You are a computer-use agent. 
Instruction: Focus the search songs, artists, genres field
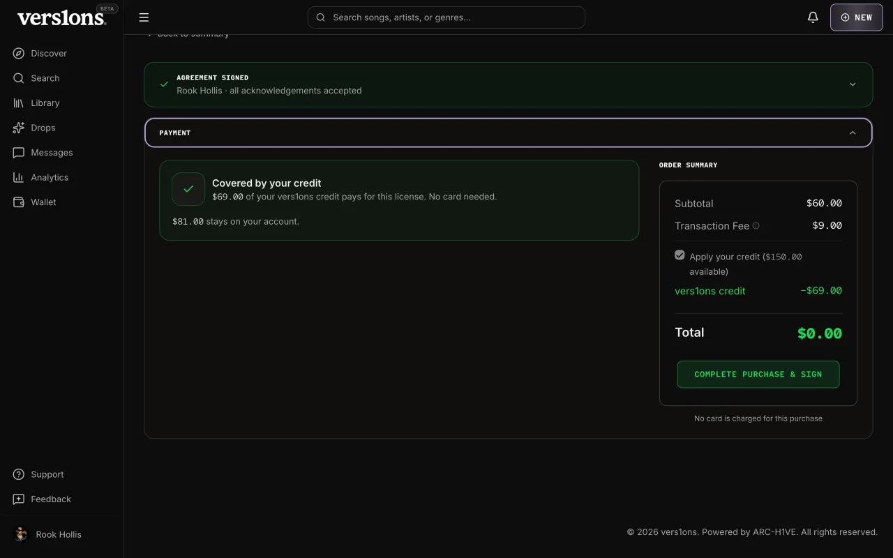pos(446,17)
